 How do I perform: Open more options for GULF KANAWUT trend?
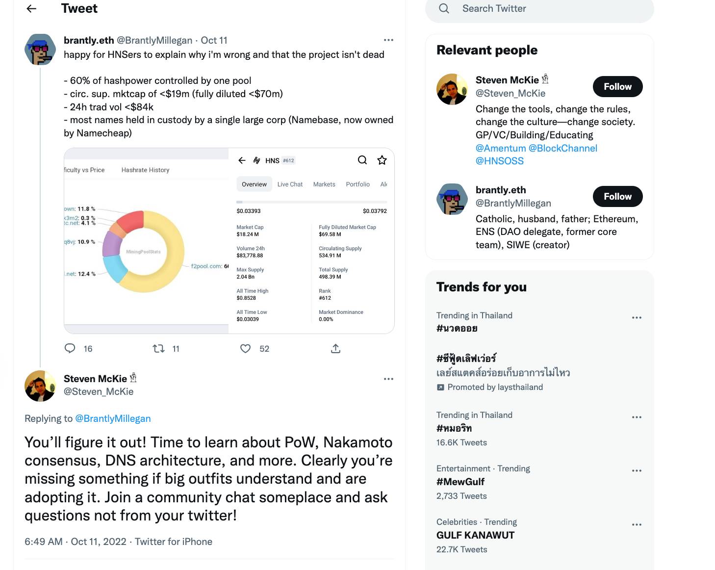tap(637, 524)
